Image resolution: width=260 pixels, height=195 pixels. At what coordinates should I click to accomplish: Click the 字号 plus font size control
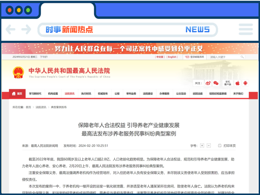[202, 146]
